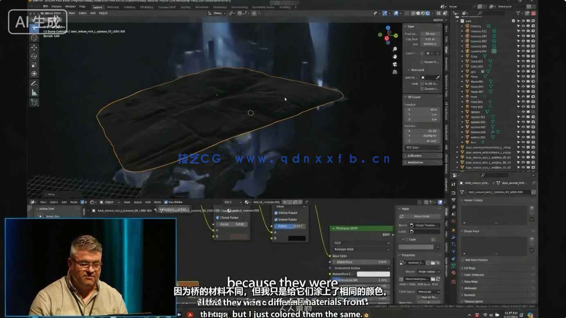Select the Move tool in viewport toolbar

pos(34,47)
